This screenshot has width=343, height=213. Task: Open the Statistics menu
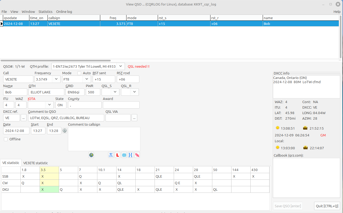pos(45,12)
